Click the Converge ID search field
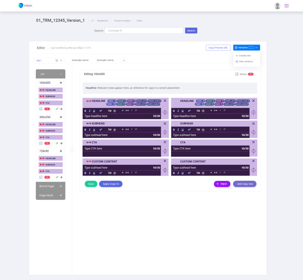 point(144,30)
